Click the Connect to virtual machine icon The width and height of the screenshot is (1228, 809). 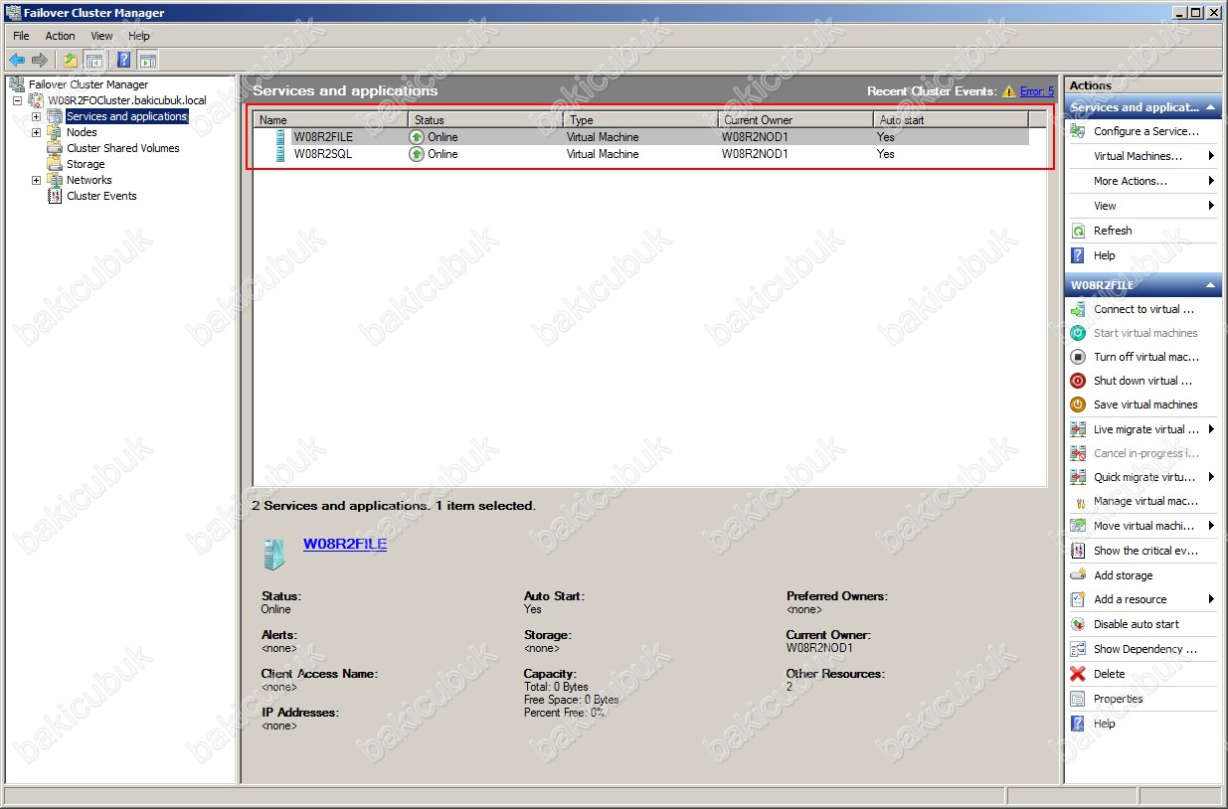pos(1078,309)
